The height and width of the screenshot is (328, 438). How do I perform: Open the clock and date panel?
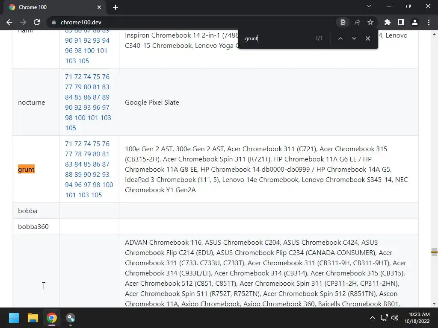(x=417, y=318)
